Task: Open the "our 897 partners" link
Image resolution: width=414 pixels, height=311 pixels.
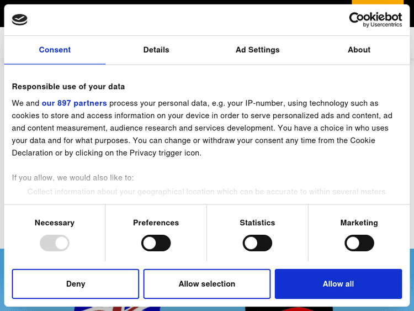Action: point(74,103)
